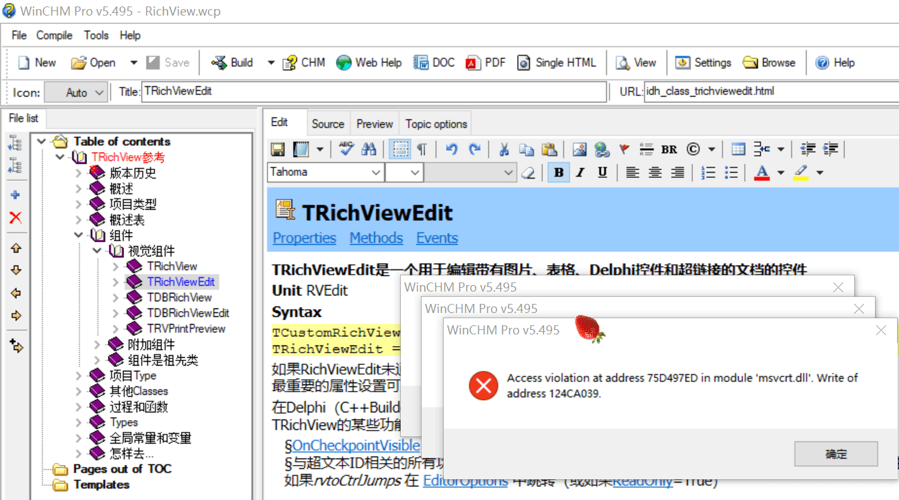The height and width of the screenshot is (500, 899).
Task: Toggle bulleted list
Action: [731, 172]
